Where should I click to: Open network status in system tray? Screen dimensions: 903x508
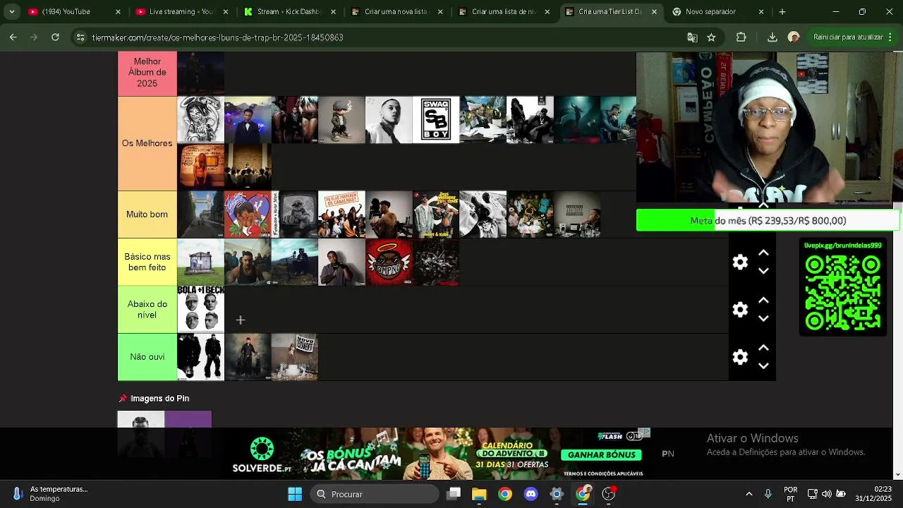click(813, 494)
